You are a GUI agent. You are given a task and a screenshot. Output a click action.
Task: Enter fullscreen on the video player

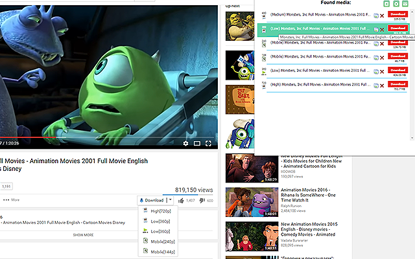point(208,143)
